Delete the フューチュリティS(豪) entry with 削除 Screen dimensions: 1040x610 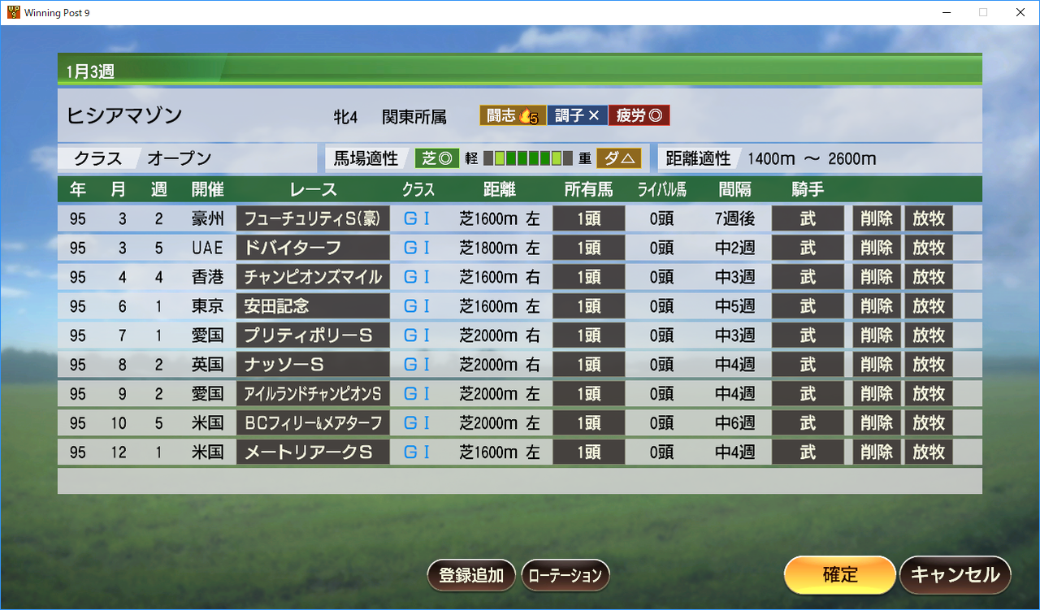click(877, 218)
